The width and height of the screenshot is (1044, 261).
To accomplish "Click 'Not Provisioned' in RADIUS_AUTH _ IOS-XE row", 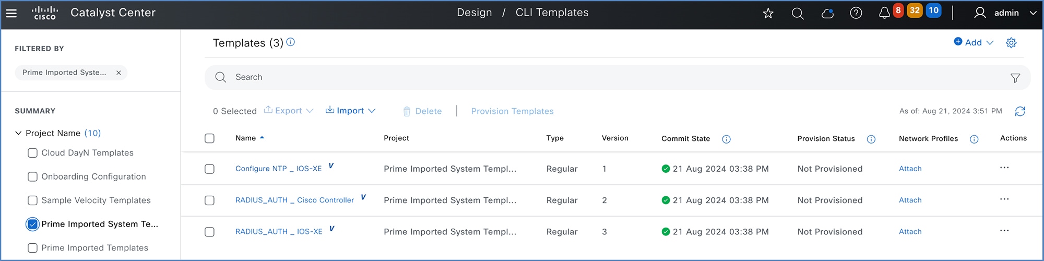I will (x=830, y=232).
